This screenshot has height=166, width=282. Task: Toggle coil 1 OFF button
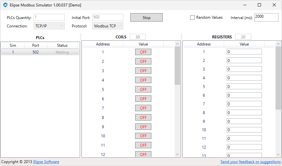143,52
